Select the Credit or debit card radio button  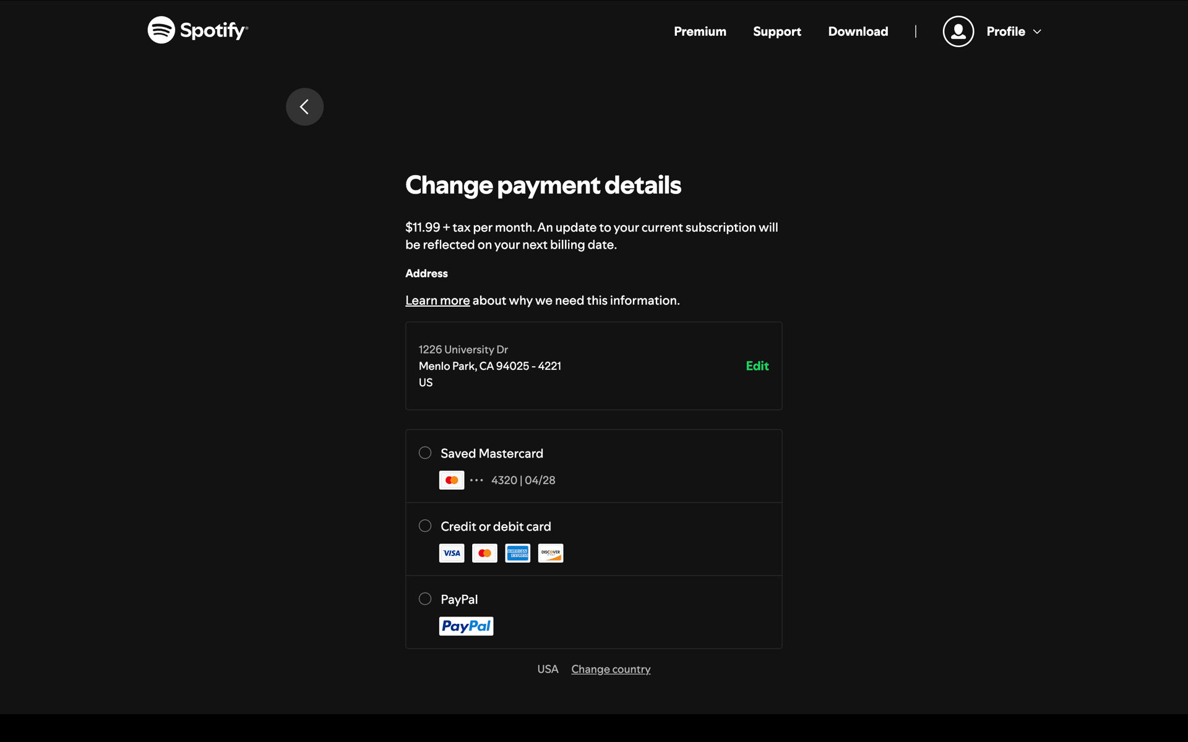coord(425,526)
